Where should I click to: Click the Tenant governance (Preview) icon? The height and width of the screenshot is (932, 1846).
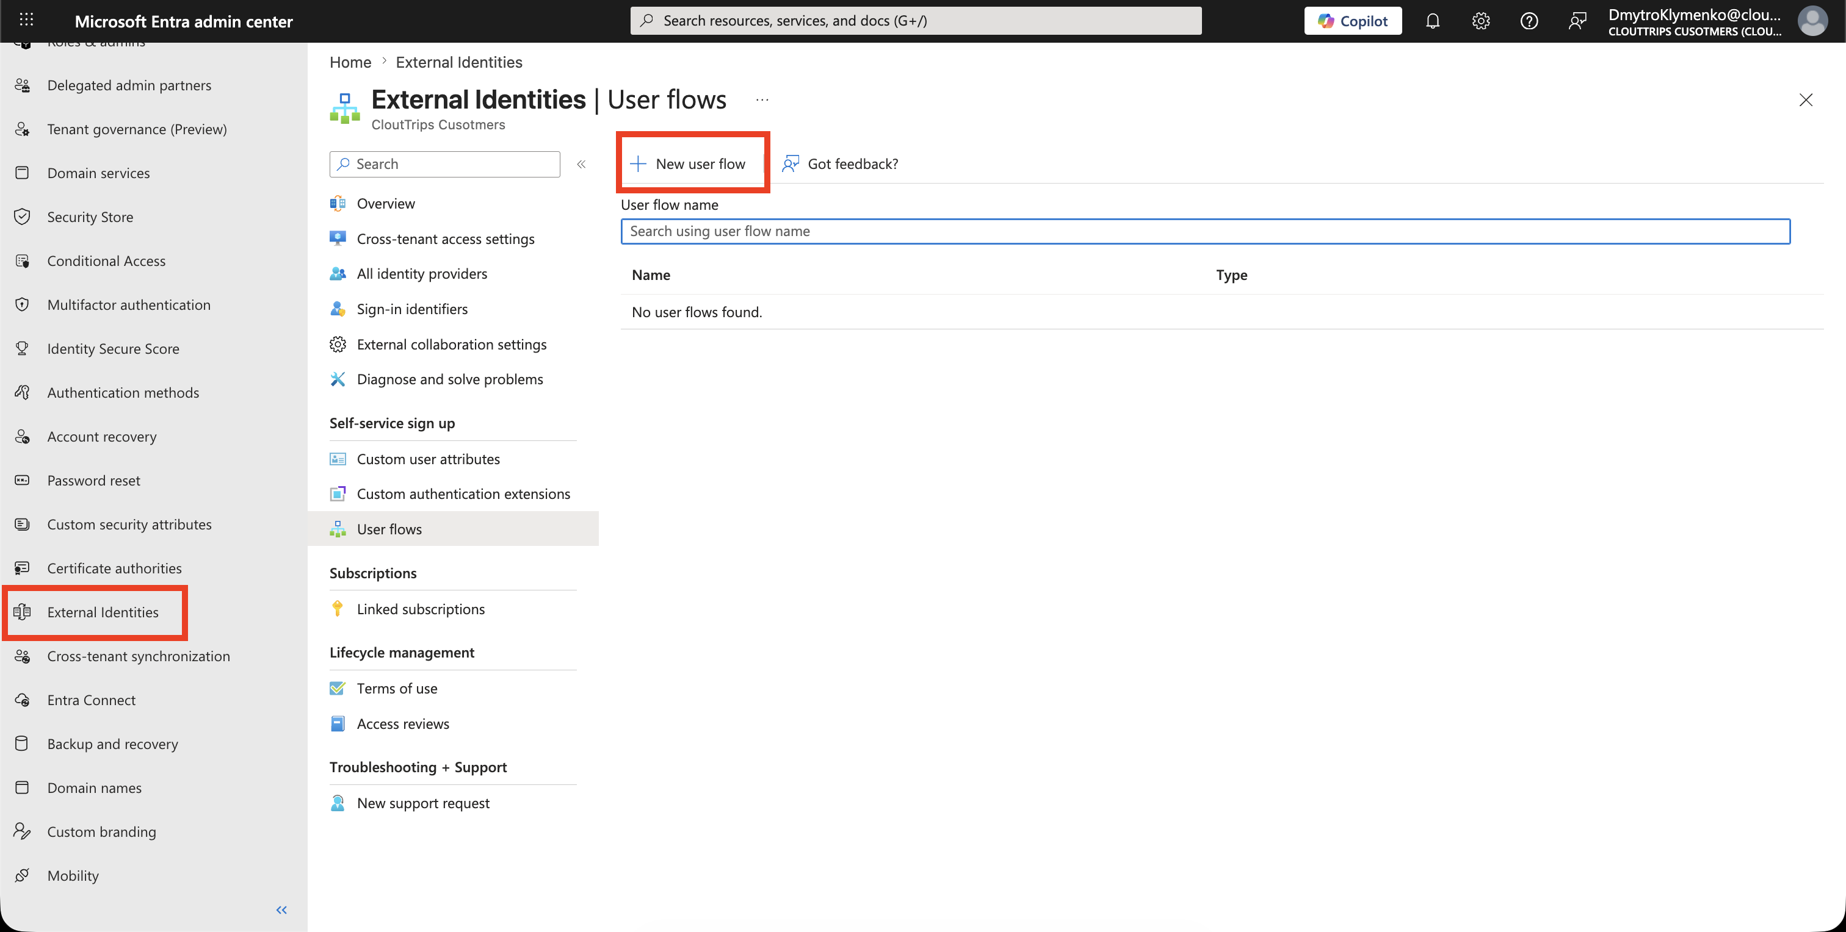click(22, 129)
